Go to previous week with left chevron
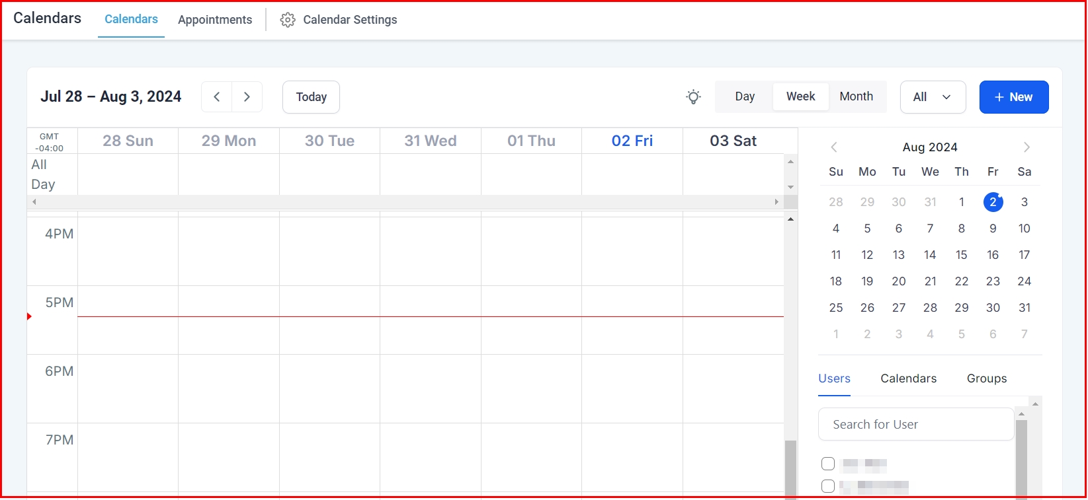This screenshot has width=1088, height=500. [x=217, y=97]
